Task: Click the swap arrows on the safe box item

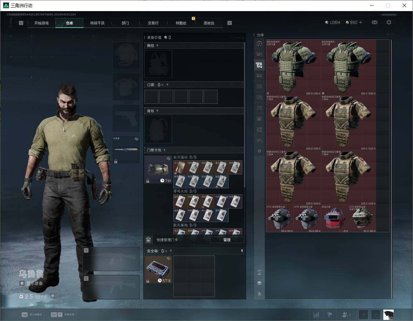Action: 168,258
